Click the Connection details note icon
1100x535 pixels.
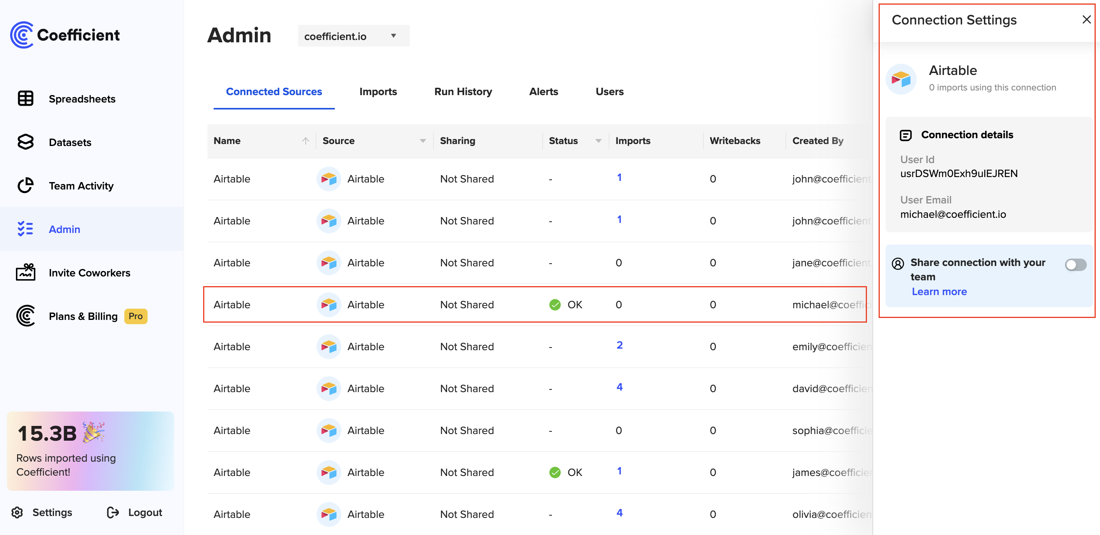pos(905,135)
